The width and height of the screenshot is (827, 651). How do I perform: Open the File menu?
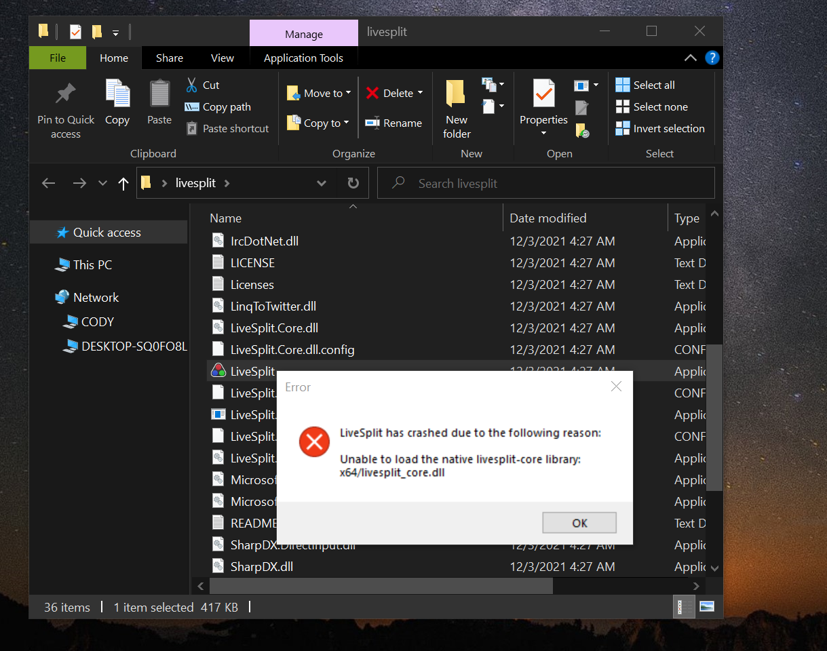(x=57, y=58)
